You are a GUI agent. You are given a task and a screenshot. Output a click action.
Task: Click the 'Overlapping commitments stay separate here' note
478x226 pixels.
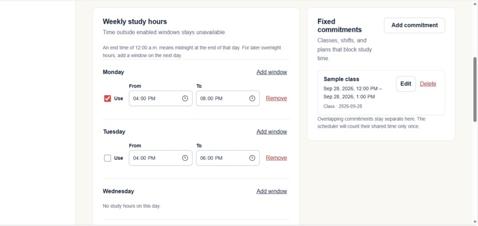point(371,122)
